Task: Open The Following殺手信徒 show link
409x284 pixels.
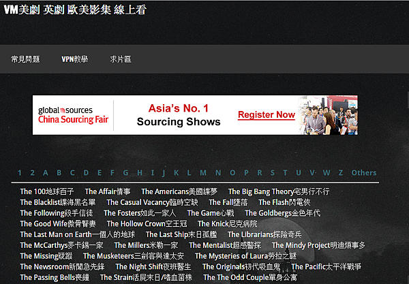Action: 57,213
